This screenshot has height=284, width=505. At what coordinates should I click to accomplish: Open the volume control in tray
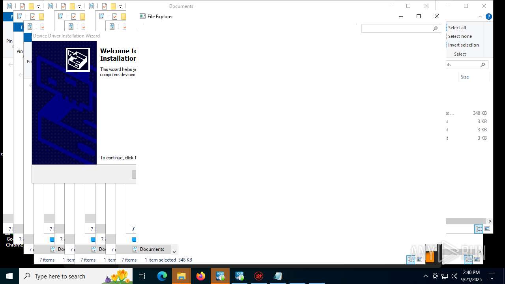454,276
